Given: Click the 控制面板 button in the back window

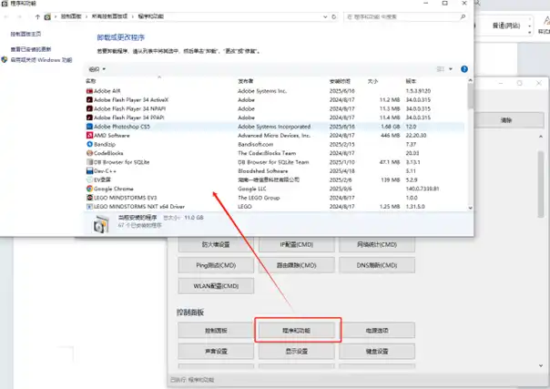Looking at the screenshot, I should point(216,331).
